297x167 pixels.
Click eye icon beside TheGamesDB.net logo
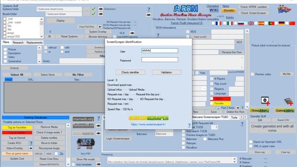pyautogui.click(x=98, y=126)
